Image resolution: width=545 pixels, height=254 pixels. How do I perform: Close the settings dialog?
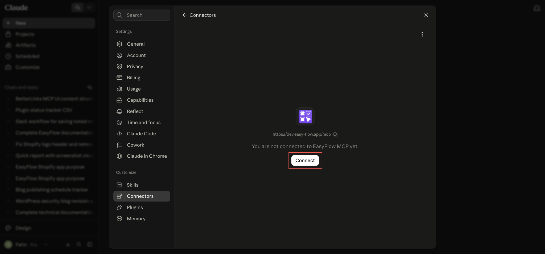tap(426, 15)
